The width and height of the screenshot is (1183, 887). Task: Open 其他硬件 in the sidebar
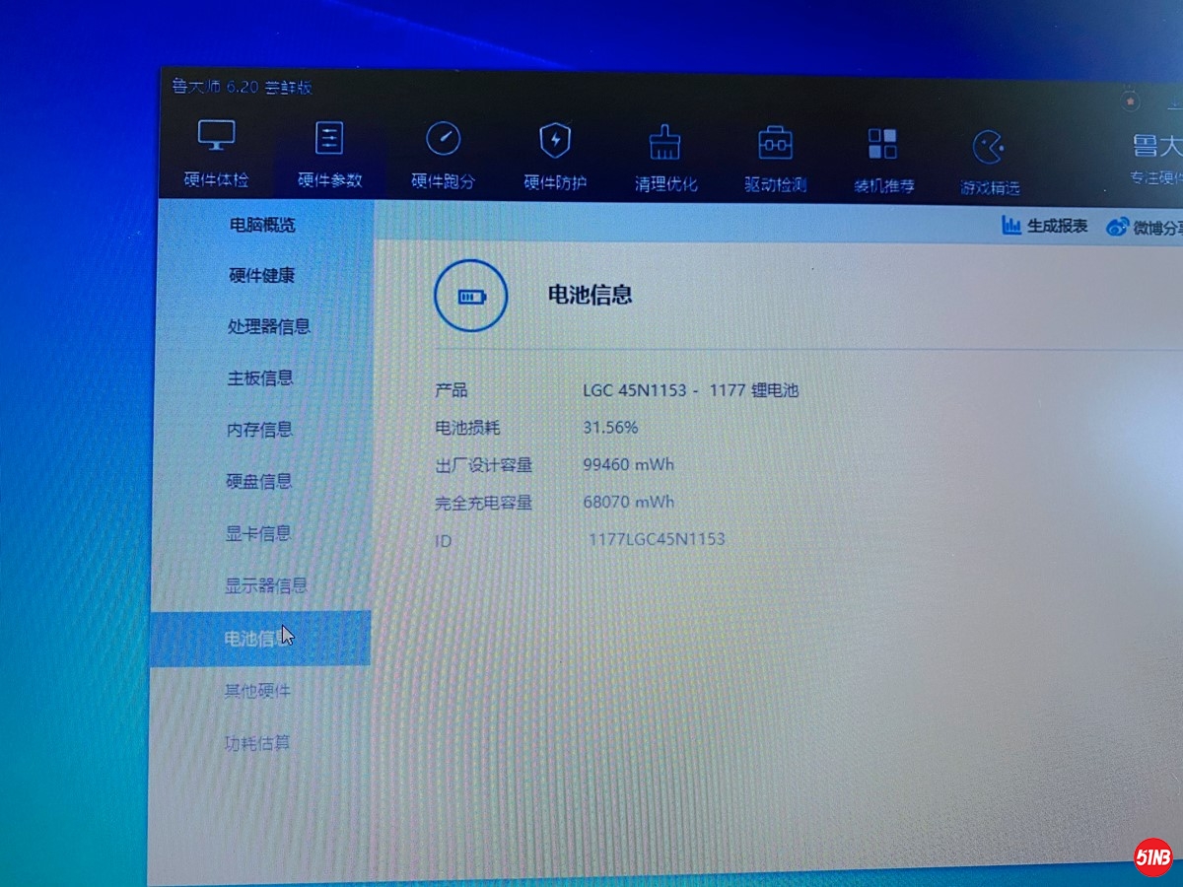coord(257,691)
